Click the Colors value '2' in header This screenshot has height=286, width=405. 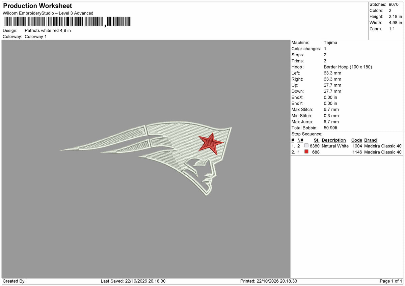pos(390,10)
